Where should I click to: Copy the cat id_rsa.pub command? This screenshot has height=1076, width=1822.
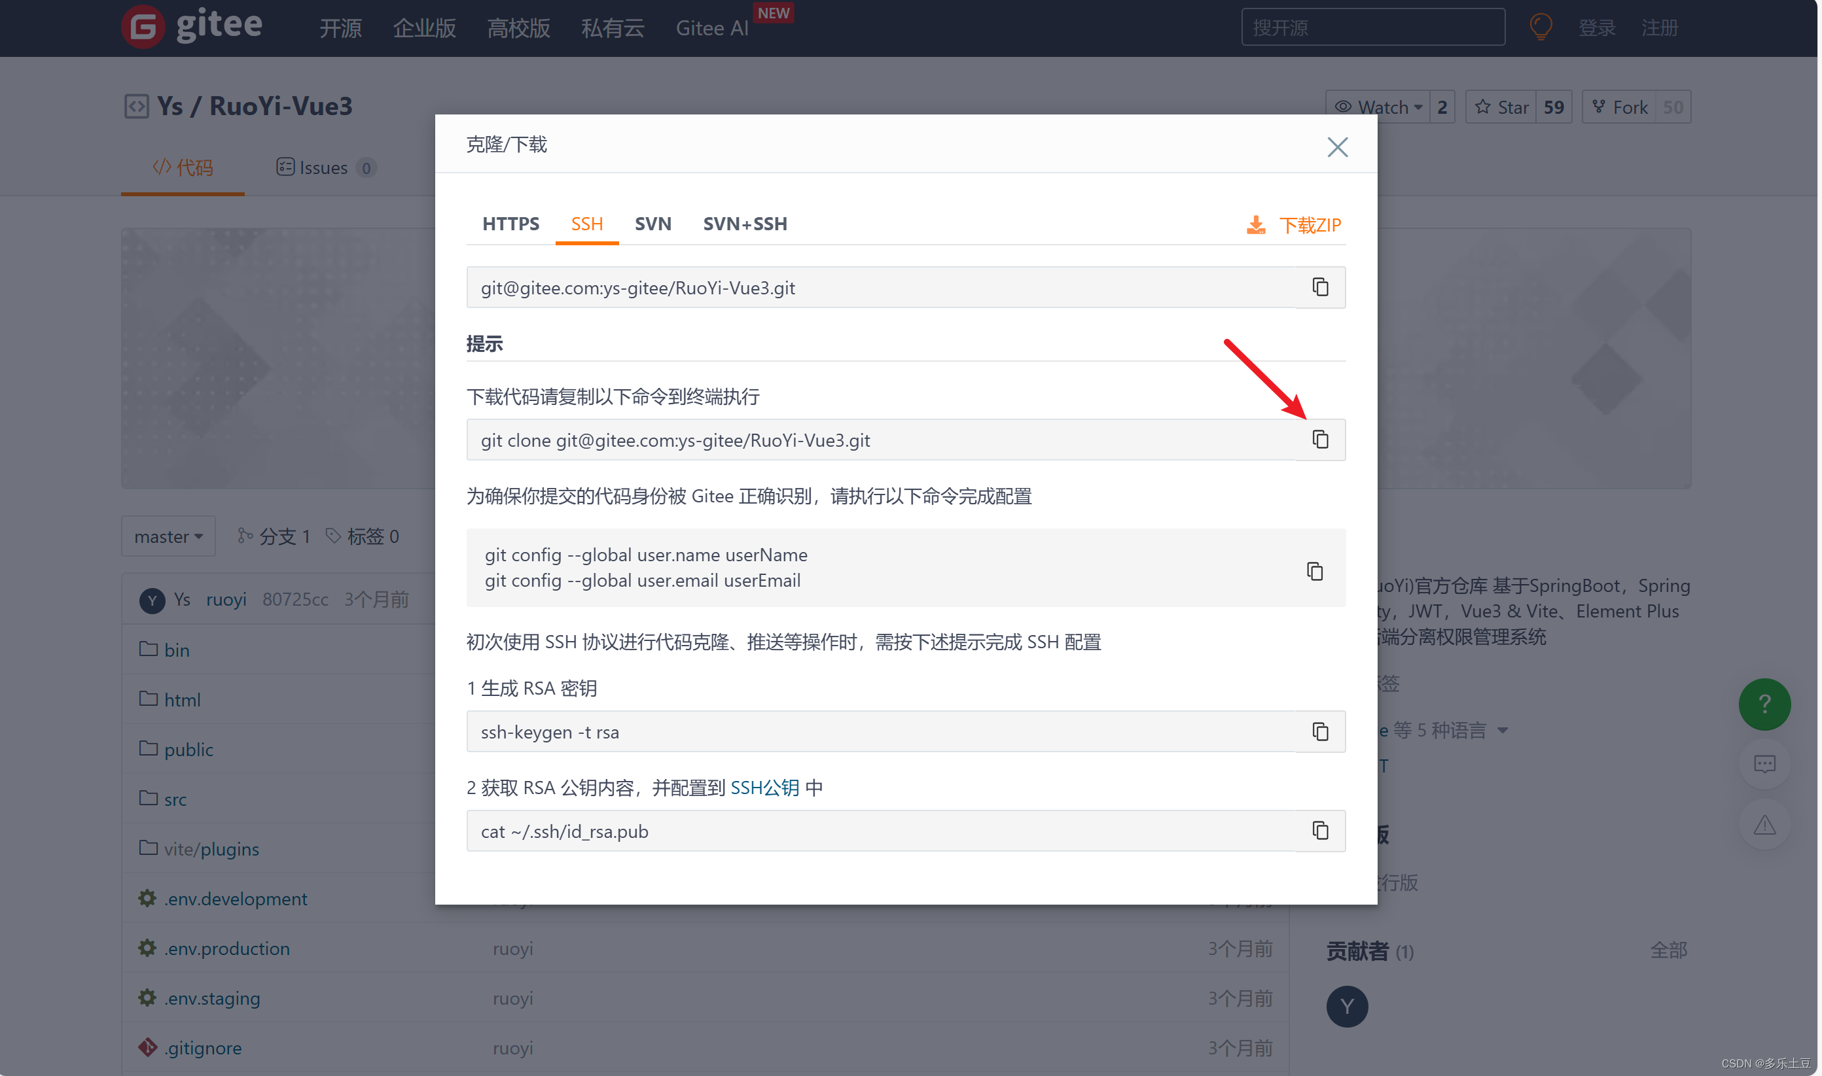pos(1320,830)
